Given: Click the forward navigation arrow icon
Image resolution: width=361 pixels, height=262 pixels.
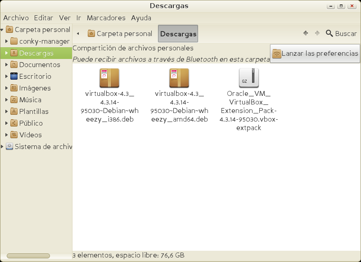Looking at the screenshot, I should click(x=317, y=33).
